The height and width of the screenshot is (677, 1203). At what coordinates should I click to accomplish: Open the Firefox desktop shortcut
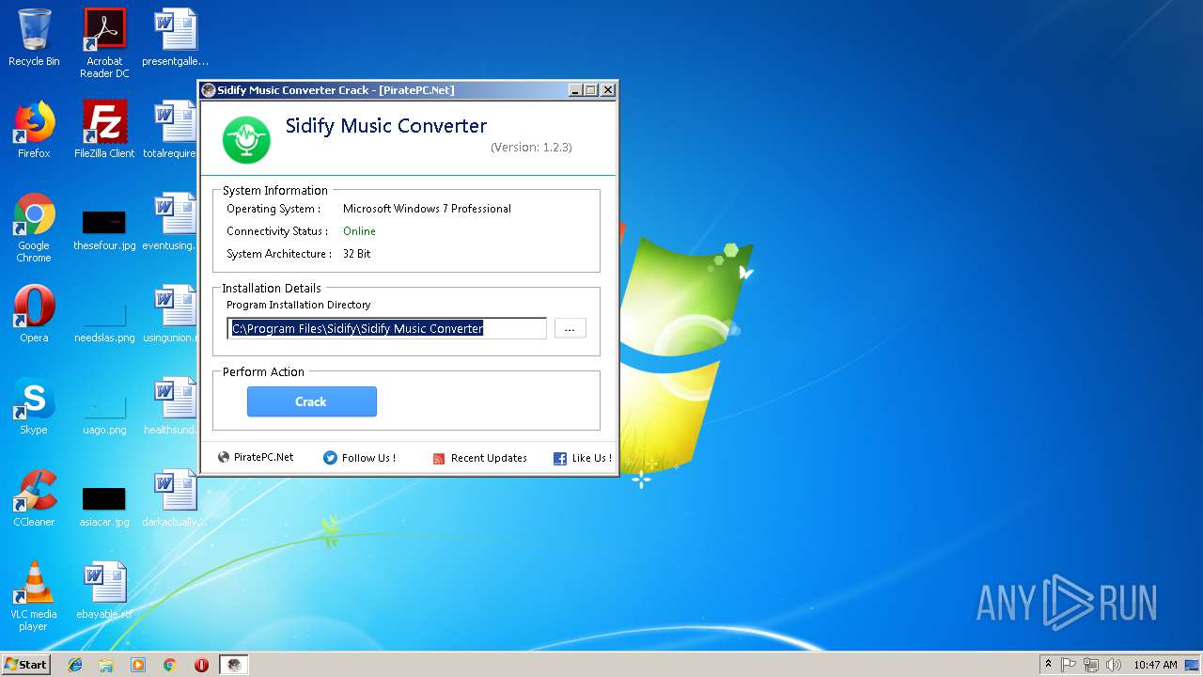34,130
